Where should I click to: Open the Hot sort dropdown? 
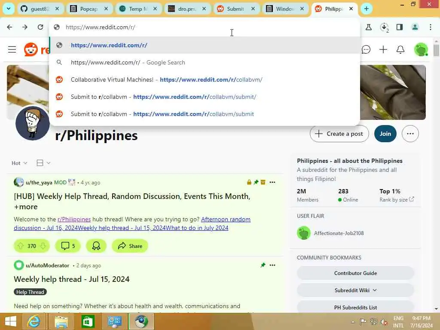point(19,163)
